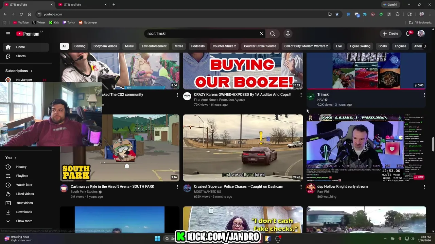Open options for Craziest Supercar Police Chases
Screen dimensions: 435x244
pyautogui.click(x=301, y=187)
